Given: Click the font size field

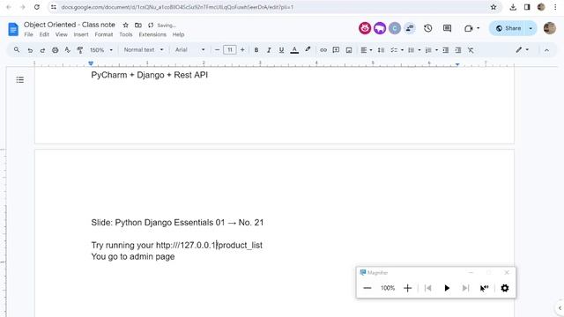Looking at the screenshot, I should click(x=230, y=50).
